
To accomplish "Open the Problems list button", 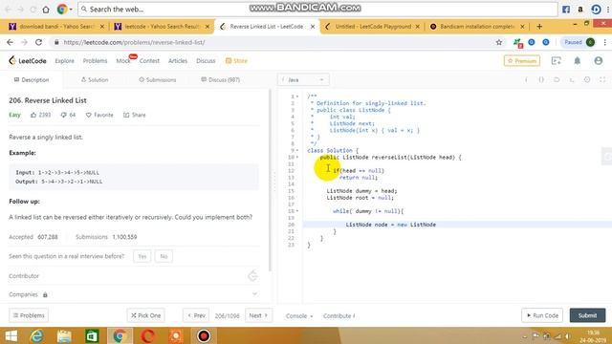I will 29,315.
